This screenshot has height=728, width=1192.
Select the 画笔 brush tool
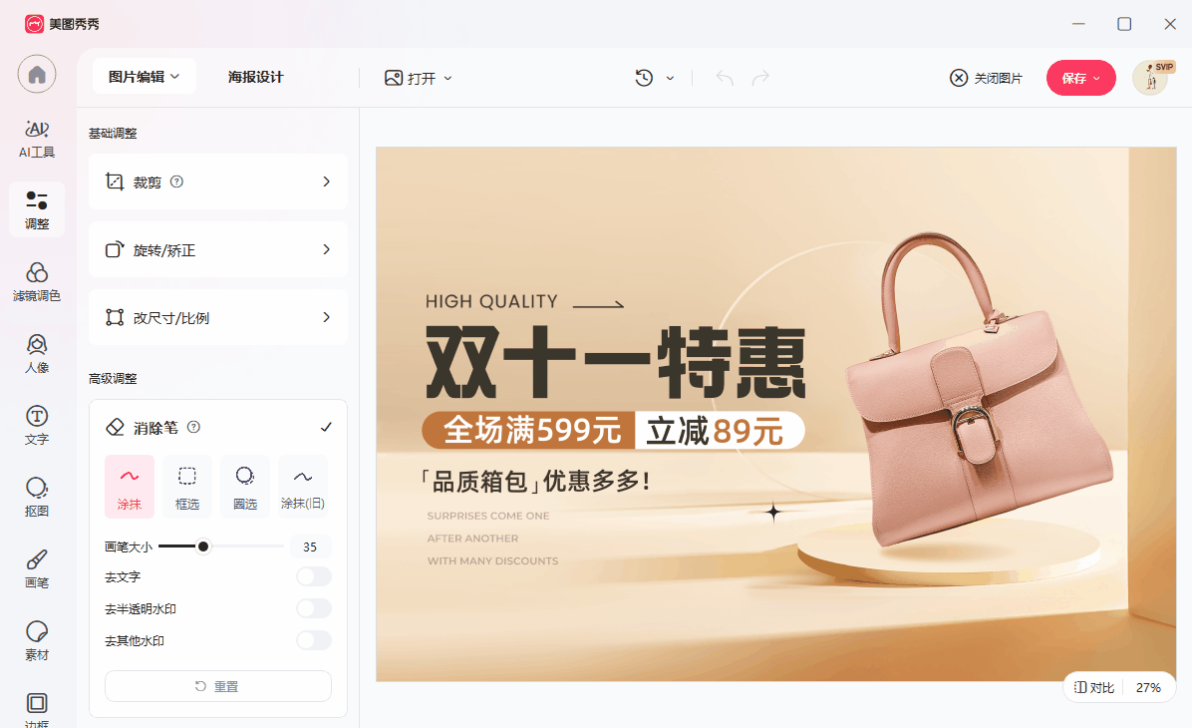coord(37,568)
